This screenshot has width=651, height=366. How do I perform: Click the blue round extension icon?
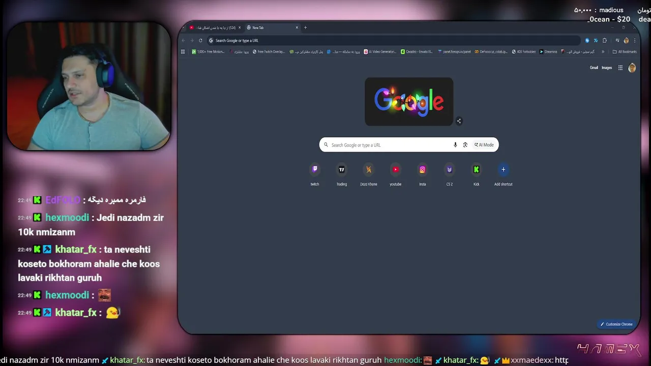click(x=587, y=41)
